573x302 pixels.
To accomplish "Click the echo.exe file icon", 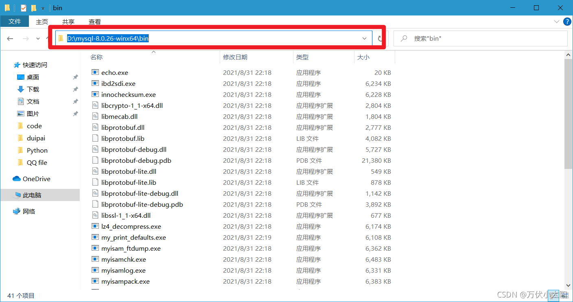I will click(95, 72).
